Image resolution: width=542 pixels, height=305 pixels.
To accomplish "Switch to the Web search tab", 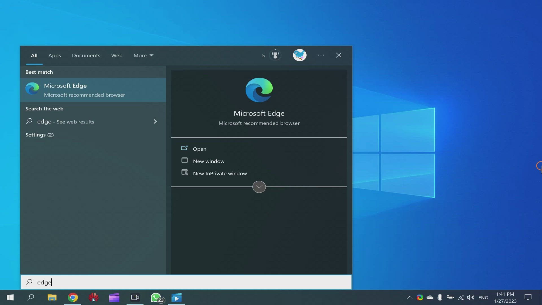I will 117,55.
